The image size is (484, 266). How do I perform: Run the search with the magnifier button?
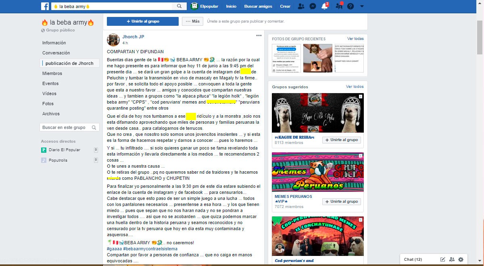(179, 6)
